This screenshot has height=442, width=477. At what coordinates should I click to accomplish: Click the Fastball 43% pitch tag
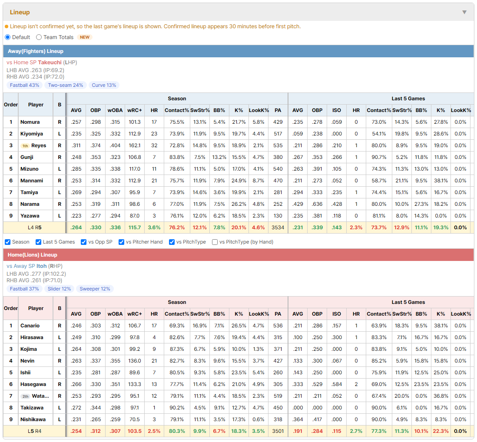point(25,85)
